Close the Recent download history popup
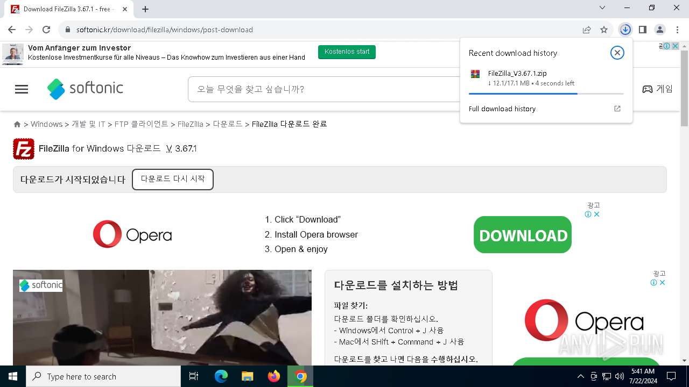The width and height of the screenshot is (689, 387). (617, 53)
